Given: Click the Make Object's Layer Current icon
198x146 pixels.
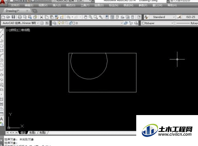Looking at the screenshot, I should pyautogui.click(x=126, y=23).
